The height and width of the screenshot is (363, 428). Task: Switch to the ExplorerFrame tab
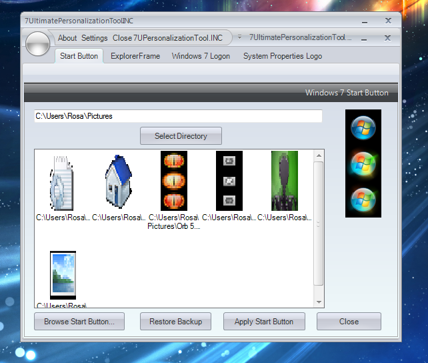(x=135, y=56)
